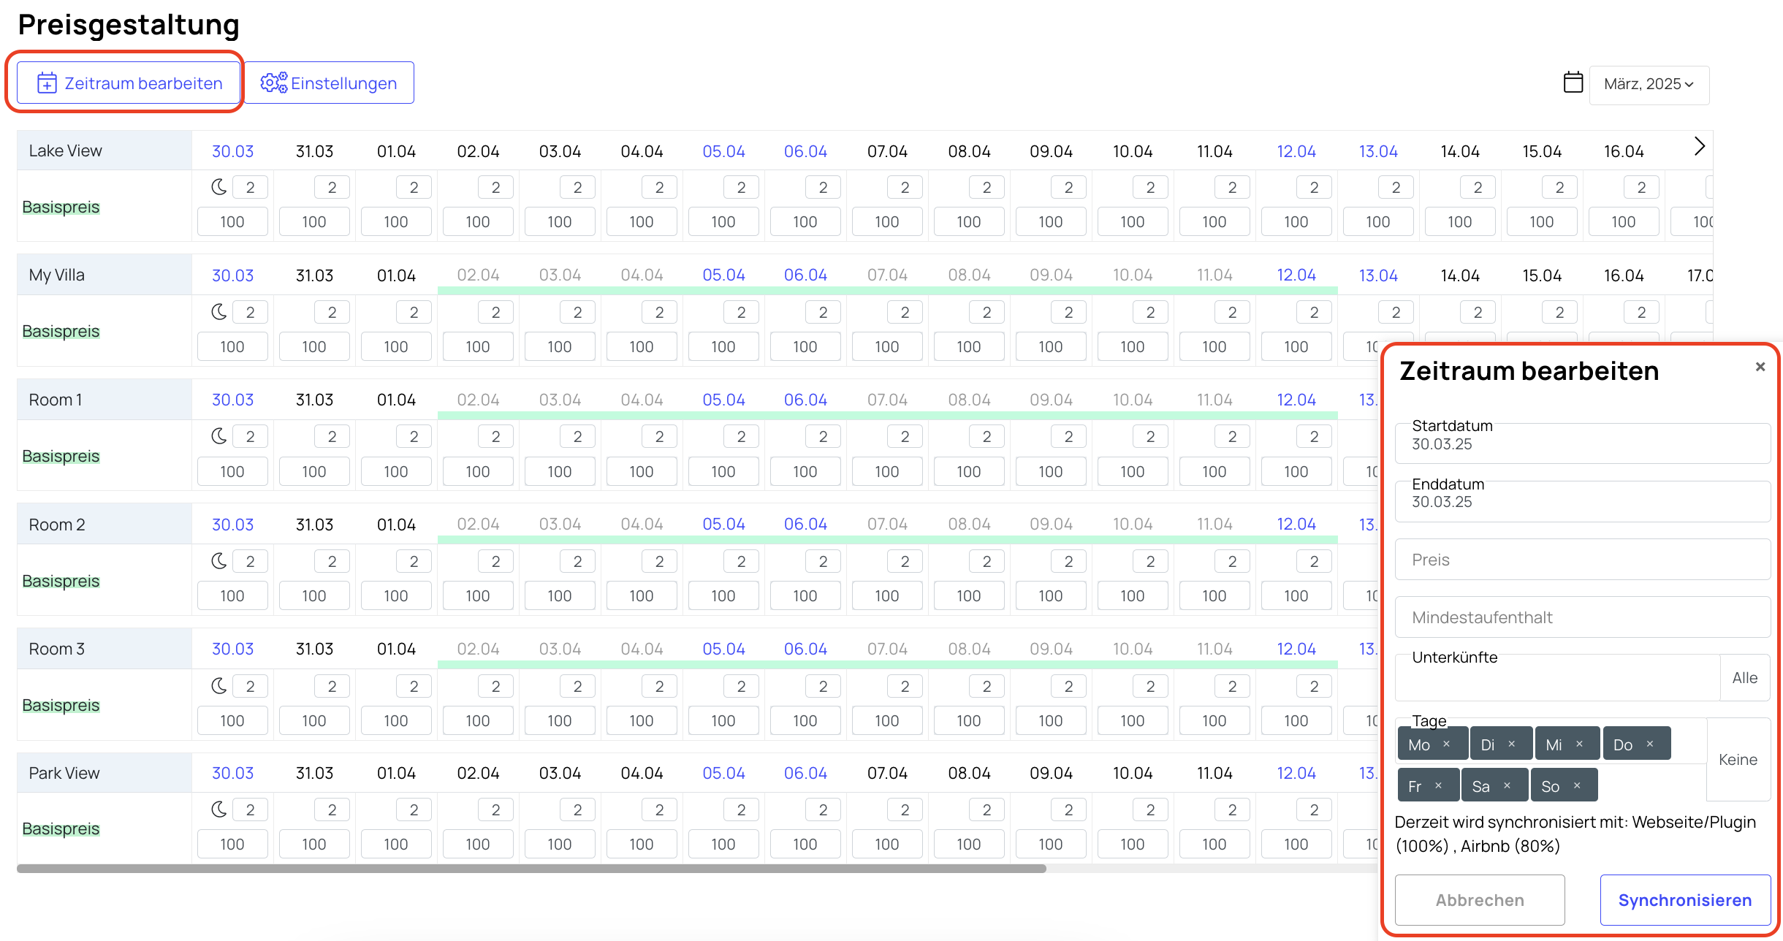Click Basispreis label under Room 3
Viewport: 1783px width, 941px height.
click(x=61, y=705)
